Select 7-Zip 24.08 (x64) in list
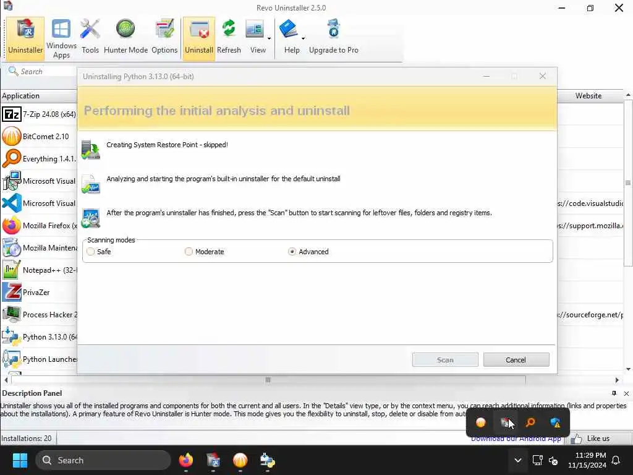 (x=39, y=114)
